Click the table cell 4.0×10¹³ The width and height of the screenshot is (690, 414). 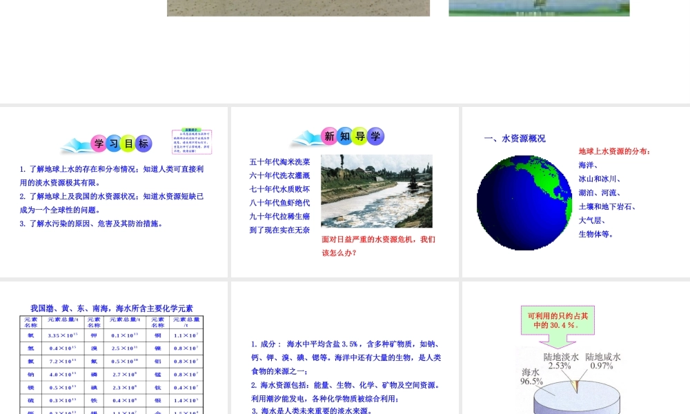[x=63, y=375]
